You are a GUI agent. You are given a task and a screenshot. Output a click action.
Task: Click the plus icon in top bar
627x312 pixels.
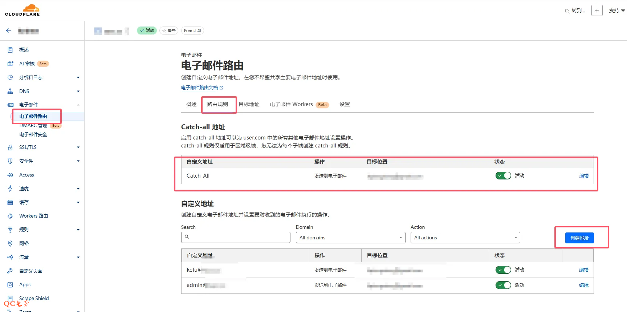(597, 11)
